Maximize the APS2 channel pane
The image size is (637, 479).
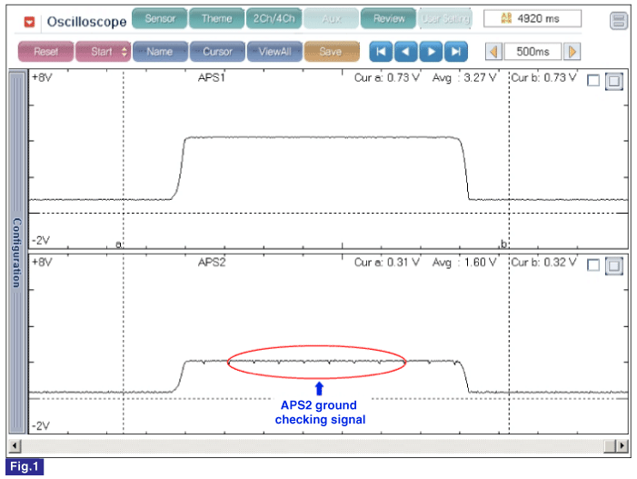tap(614, 266)
